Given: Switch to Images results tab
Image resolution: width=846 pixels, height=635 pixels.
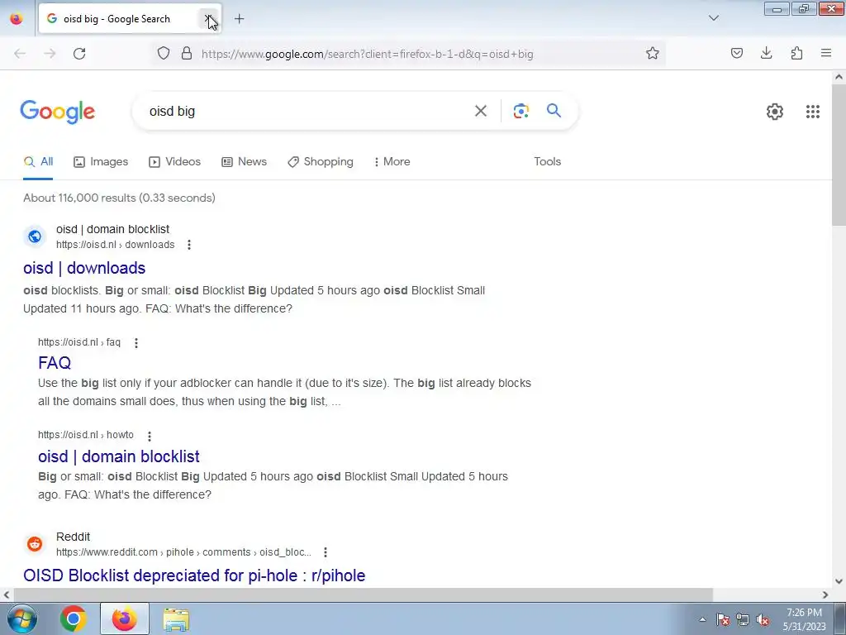Looking at the screenshot, I should point(101,161).
